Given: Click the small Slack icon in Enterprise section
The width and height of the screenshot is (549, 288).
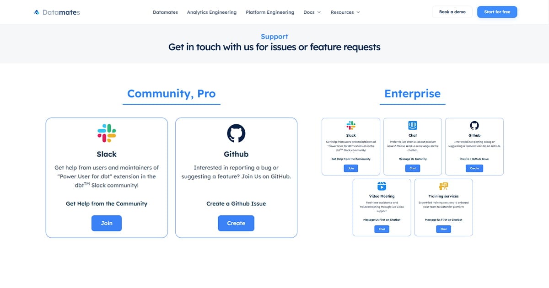Looking at the screenshot, I should 351,126.
